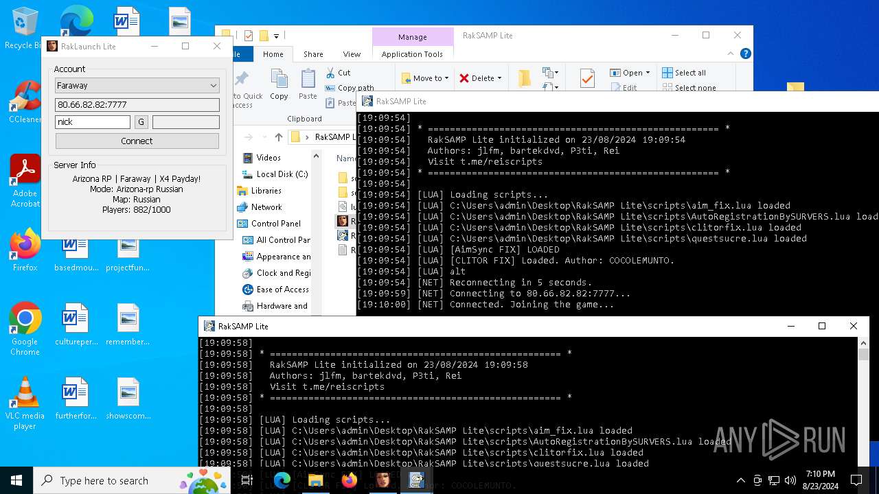The width and height of the screenshot is (879, 494).
Task: Select Appearance and Personalization entry
Action: click(276, 257)
